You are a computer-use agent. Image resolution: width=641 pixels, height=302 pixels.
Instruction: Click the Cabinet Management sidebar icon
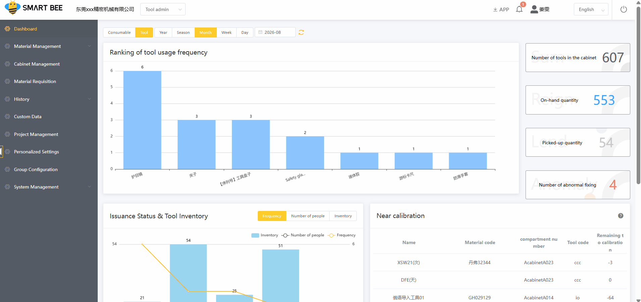point(7,64)
